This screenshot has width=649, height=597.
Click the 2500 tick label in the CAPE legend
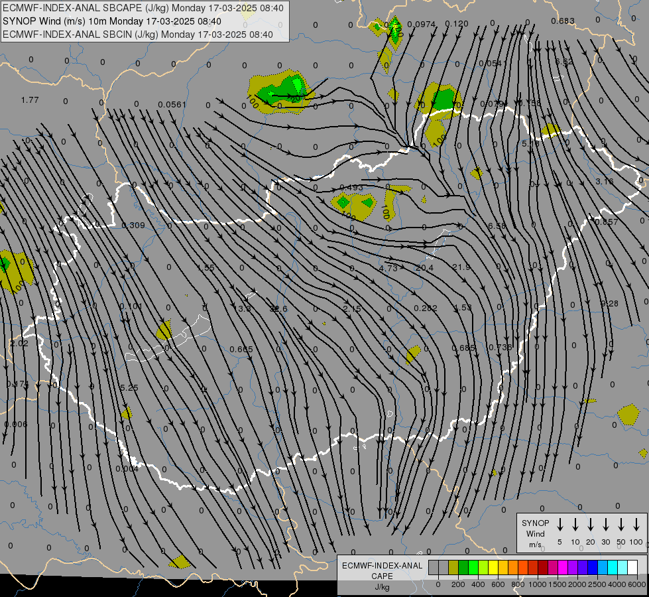(597, 584)
